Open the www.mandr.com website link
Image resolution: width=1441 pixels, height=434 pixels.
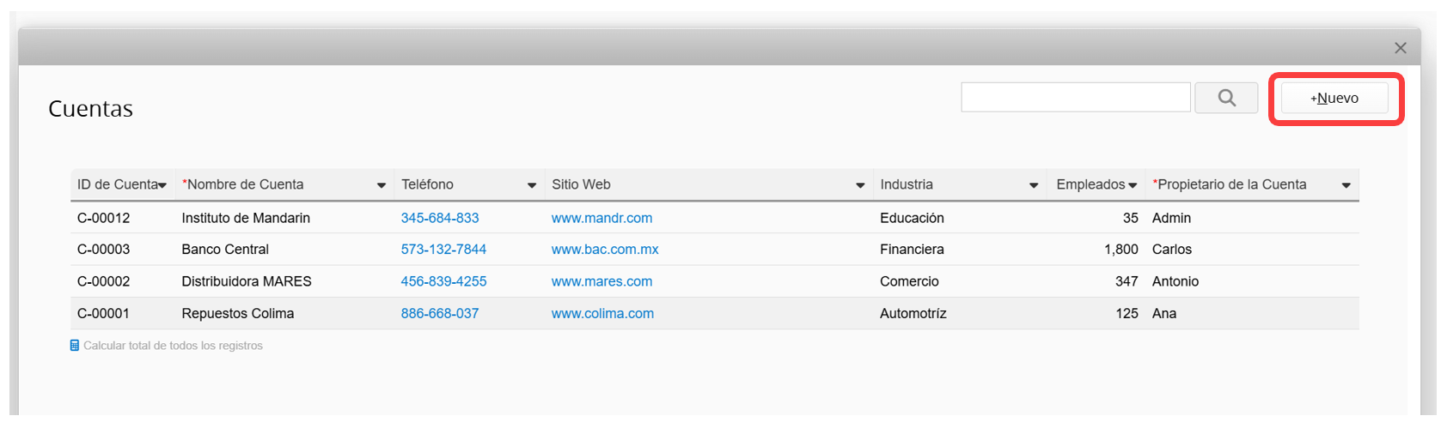click(601, 218)
